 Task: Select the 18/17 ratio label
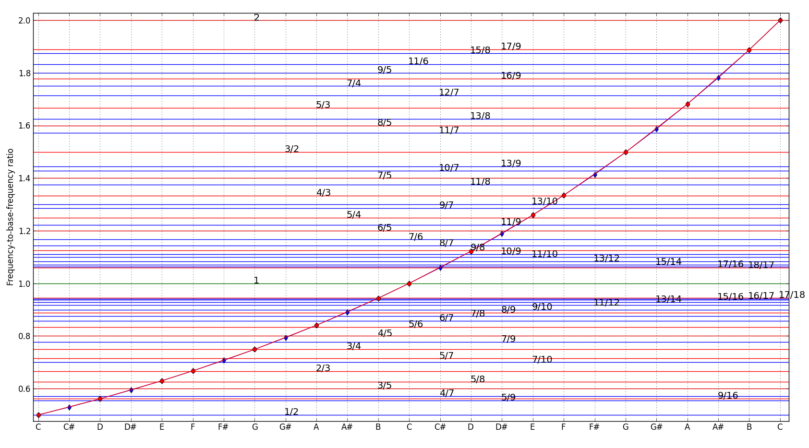click(761, 265)
